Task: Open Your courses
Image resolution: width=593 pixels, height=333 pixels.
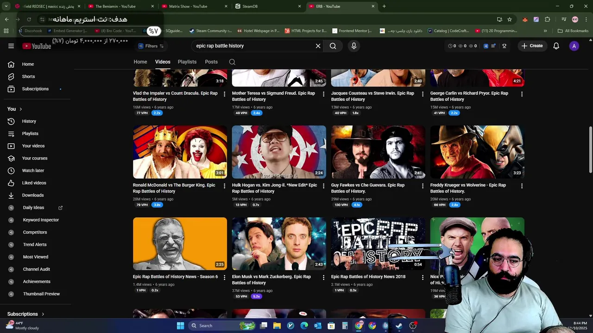Action: tap(35, 158)
